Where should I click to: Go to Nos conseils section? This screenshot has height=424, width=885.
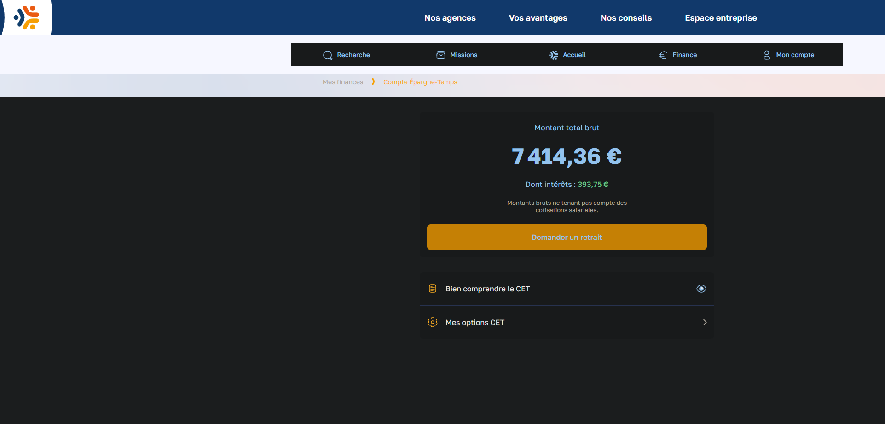625,18
